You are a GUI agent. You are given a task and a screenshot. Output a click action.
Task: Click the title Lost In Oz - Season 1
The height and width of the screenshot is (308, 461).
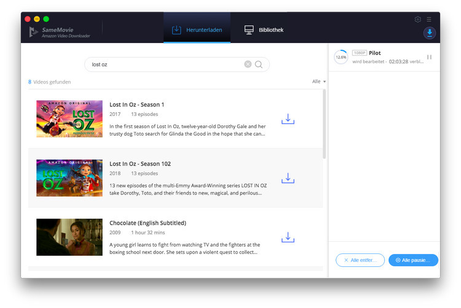[x=136, y=105]
